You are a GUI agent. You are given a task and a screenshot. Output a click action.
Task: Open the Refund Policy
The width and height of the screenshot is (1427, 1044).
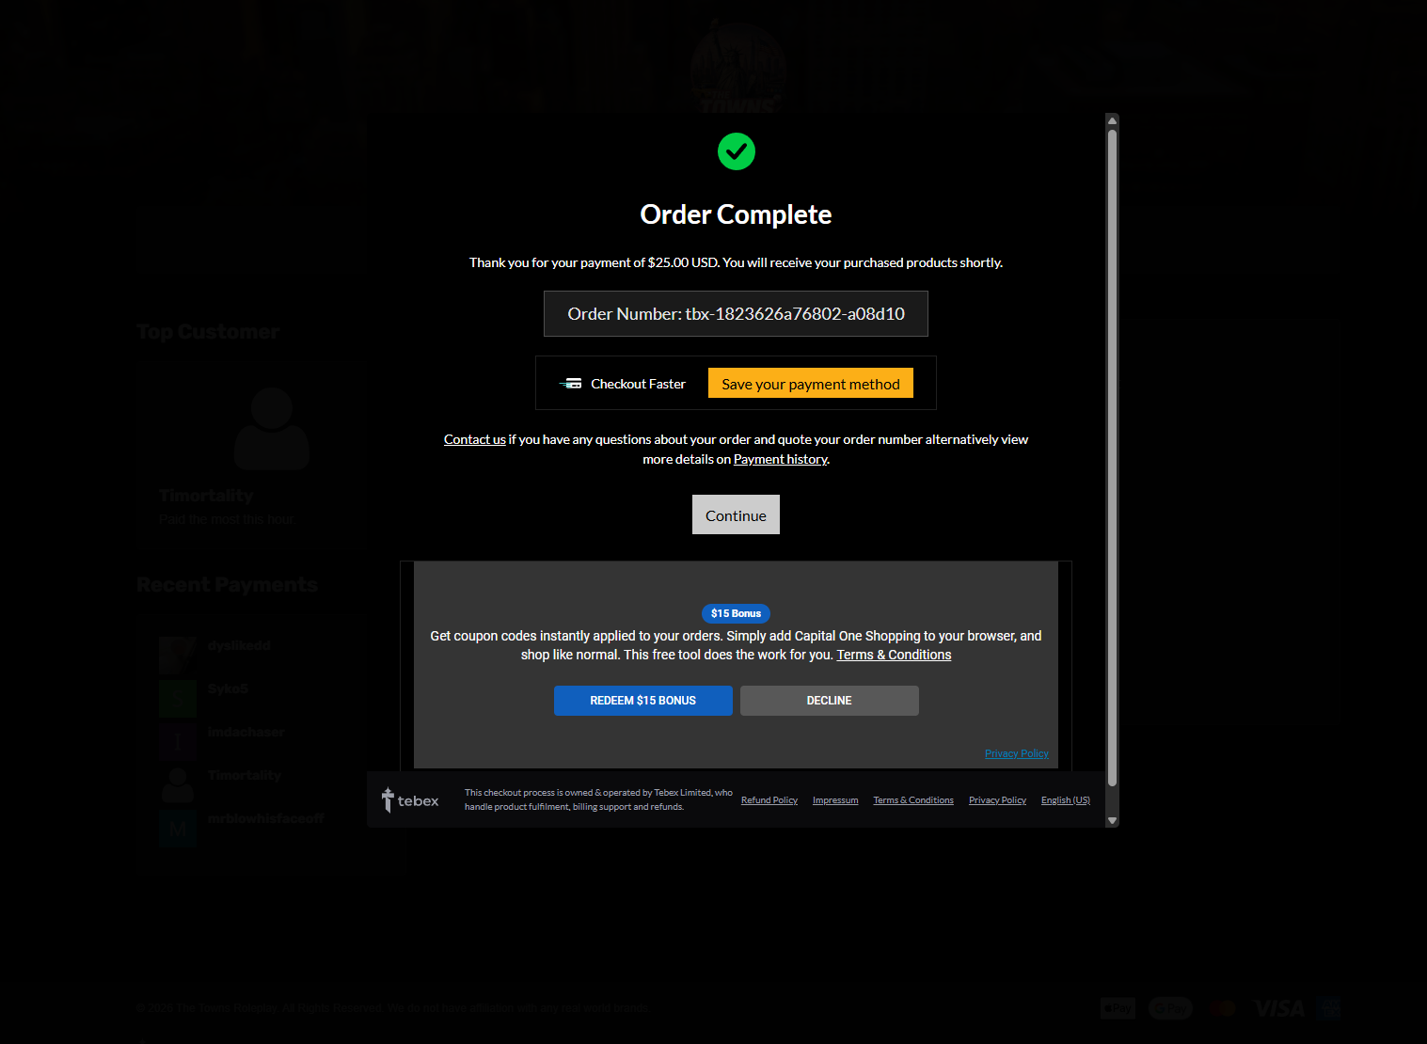tap(769, 799)
